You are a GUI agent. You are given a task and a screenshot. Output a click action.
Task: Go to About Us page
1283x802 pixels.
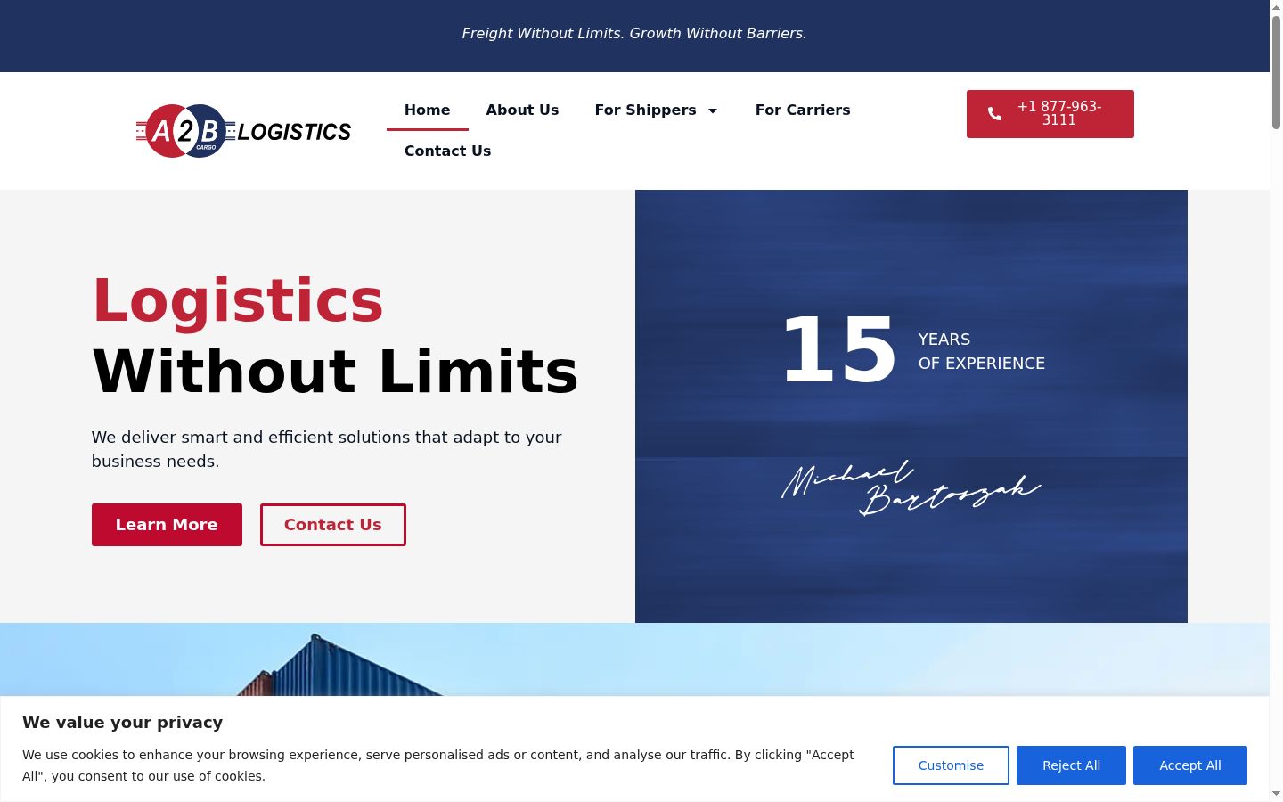[522, 110]
